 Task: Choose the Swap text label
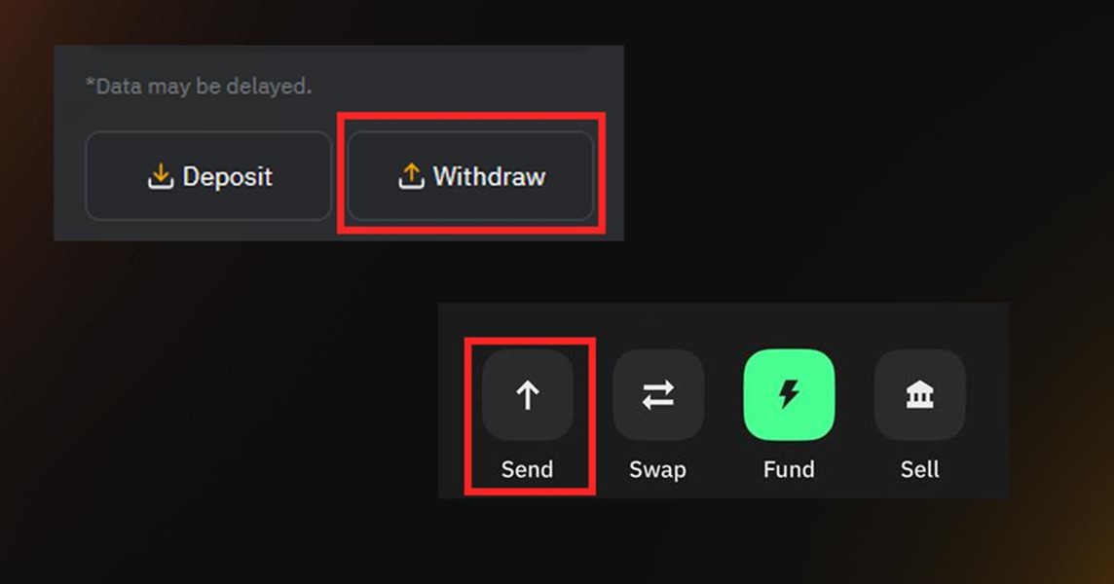point(658,469)
